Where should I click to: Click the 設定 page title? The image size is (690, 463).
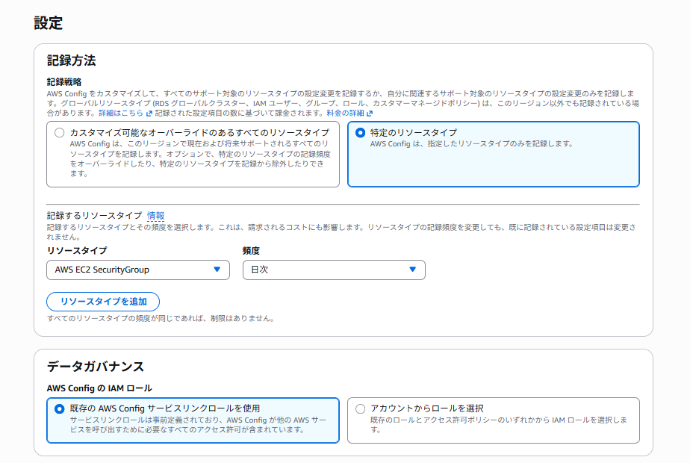point(49,23)
